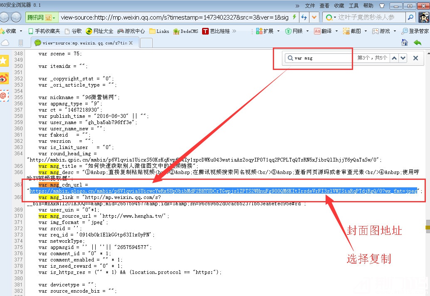Click the line "var img_format = 'jpeg'"
The image size is (430, 296).
pos(73,222)
